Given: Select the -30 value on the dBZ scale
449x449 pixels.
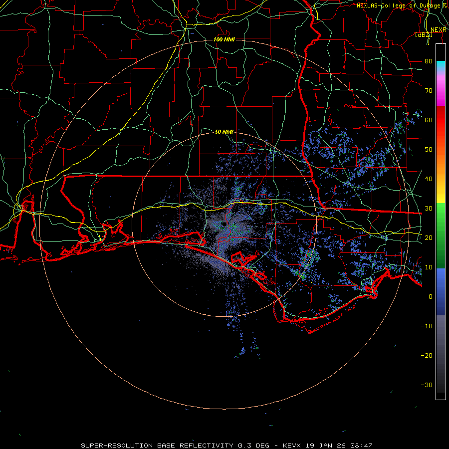Looking at the screenshot, I should [x=427, y=385].
